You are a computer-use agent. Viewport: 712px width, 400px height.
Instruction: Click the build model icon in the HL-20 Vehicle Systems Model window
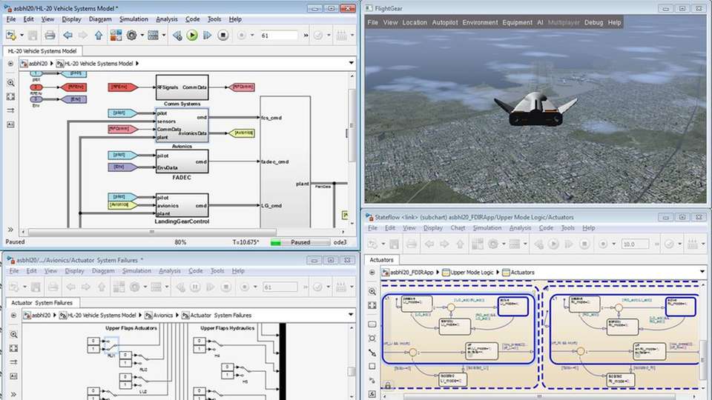341,35
